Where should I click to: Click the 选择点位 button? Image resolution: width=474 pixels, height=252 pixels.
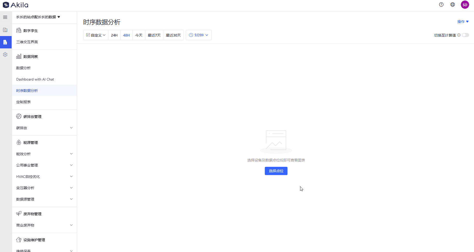click(x=276, y=171)
